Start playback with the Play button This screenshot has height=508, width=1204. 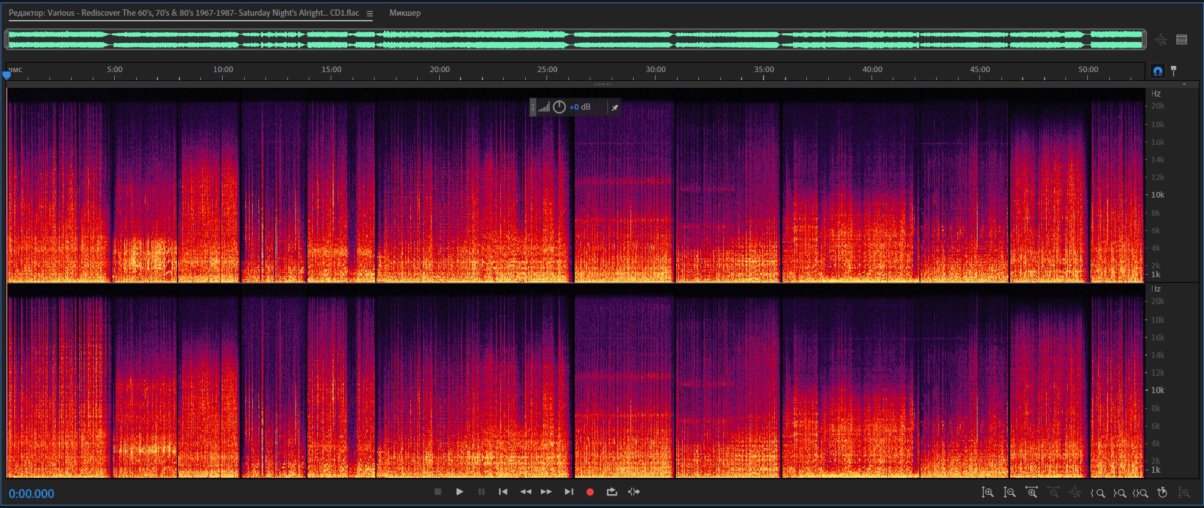pyautogui.click(x=459, y=492)
